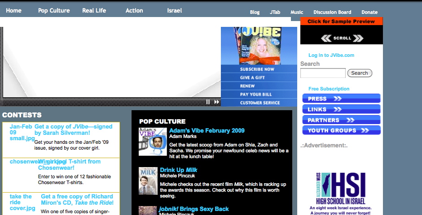Choose SUBSCRIBE NOW under the magazine cover
Image resolution: width=422 pixels, height=215 pixels.
(257, 69)
